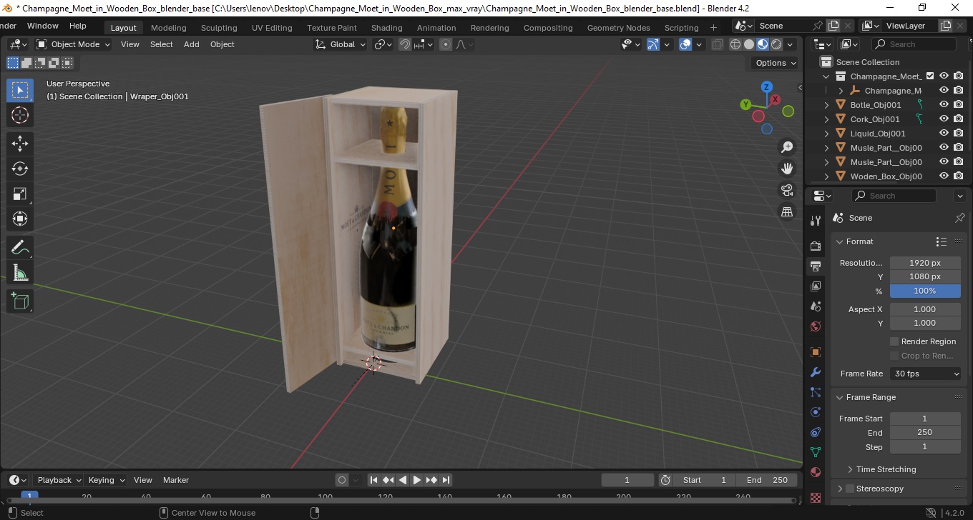973x520 pixels.
Task: Hide Cork_Obj001 in viewport
Action: click(x=944, y=119)
